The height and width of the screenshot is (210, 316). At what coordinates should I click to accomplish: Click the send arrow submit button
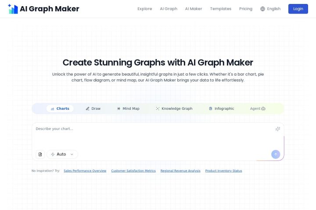(x=276, y=154)
